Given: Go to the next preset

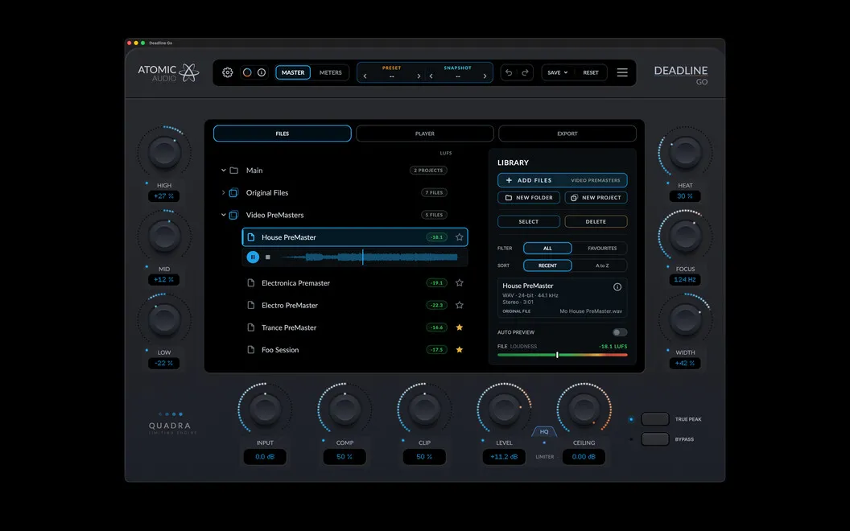Looking at the screenshot, I should click(419, 76).
